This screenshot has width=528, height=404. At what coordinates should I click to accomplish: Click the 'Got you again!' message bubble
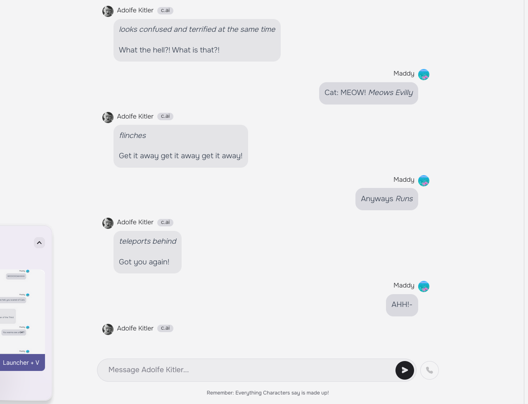(147, 252)
